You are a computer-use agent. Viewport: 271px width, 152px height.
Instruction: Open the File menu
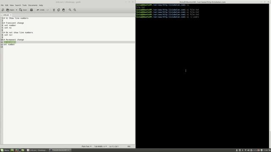click(2, 5)
